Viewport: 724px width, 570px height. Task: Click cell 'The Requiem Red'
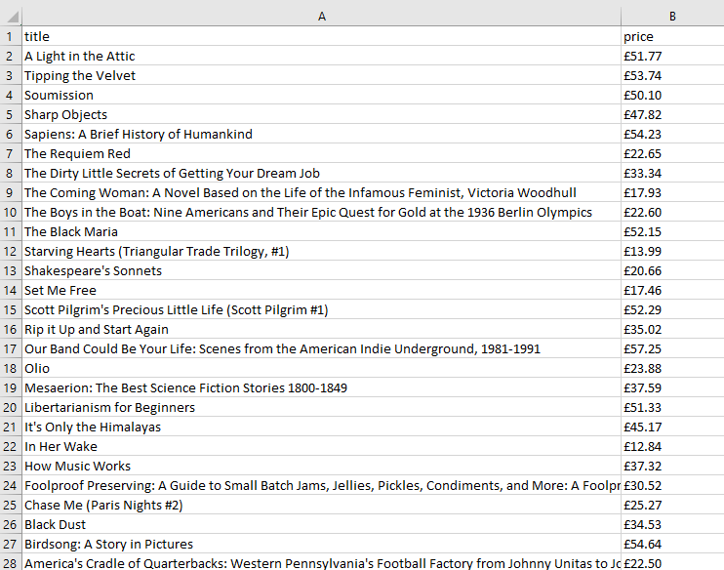point(321,153)
